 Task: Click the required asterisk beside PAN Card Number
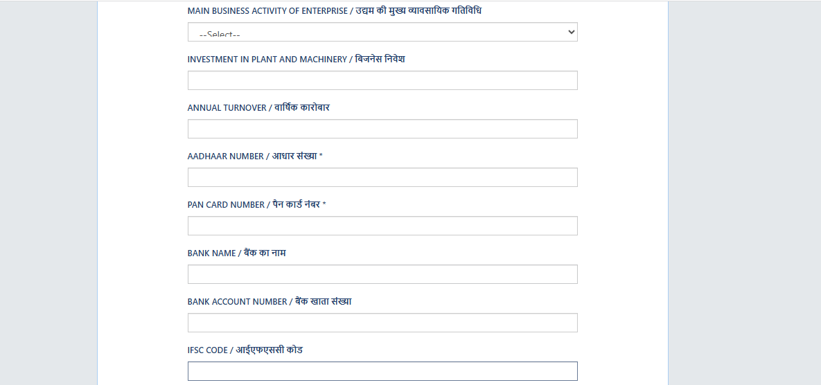click(x=324, y=204)
